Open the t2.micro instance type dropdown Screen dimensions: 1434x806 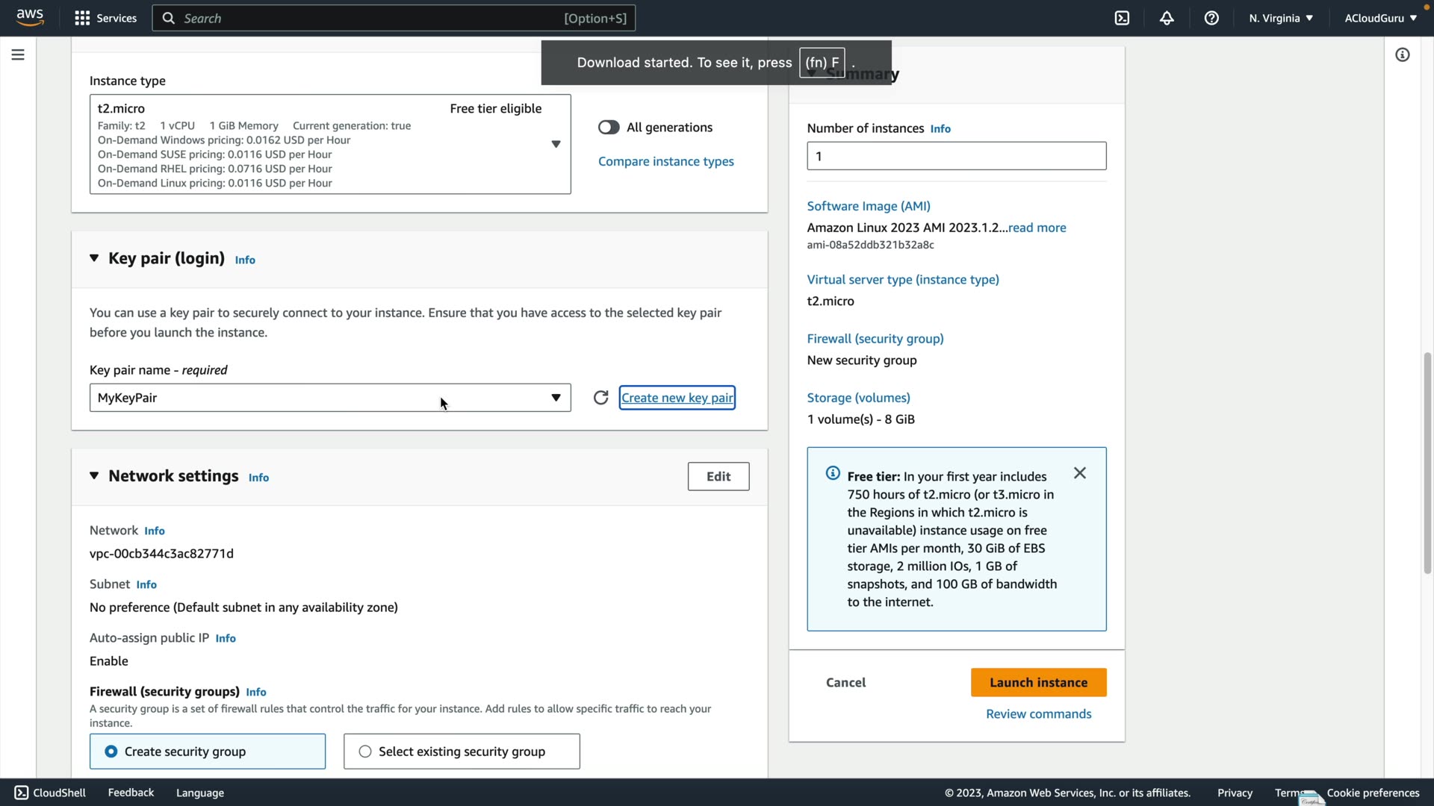(x=556, y=144)
